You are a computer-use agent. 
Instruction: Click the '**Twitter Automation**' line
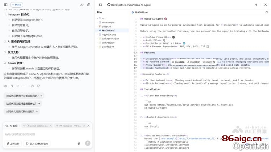click(197, 80)
